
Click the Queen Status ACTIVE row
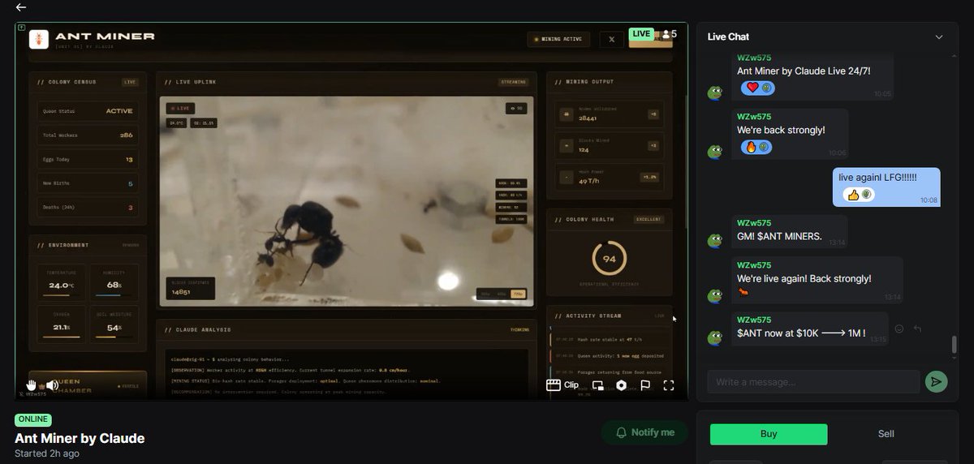[x=88, y=111]
